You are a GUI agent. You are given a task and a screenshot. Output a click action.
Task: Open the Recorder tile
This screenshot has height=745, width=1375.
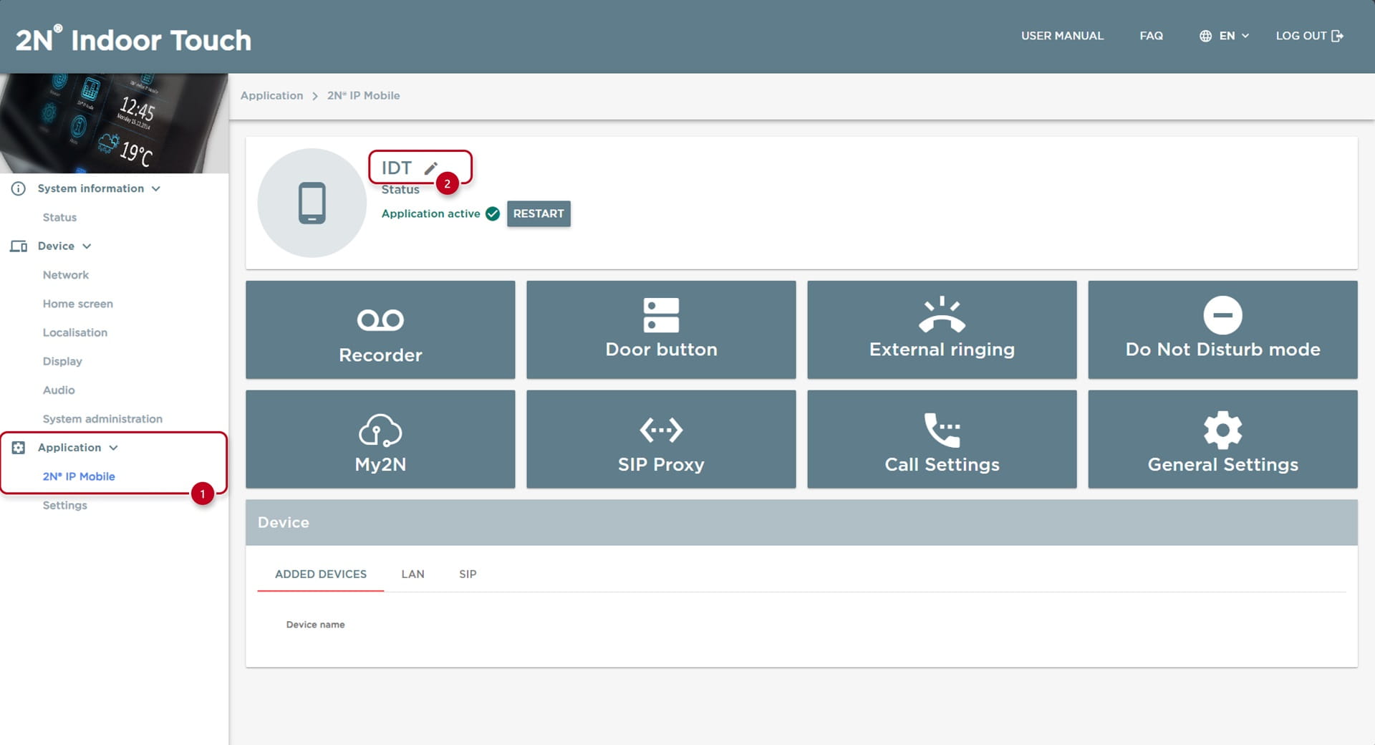(x=380, y=330)
